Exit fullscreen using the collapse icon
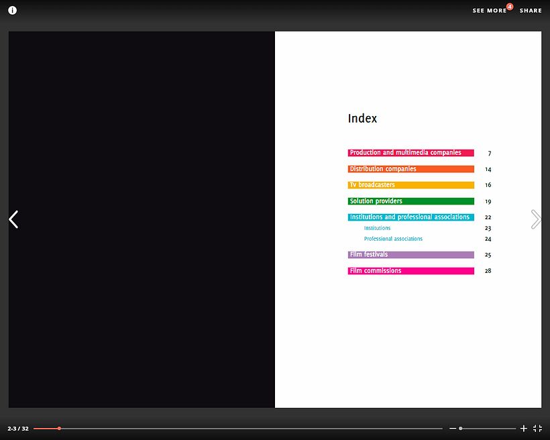Viewport: 550px width, 440px height. click(x=537, y=428)
